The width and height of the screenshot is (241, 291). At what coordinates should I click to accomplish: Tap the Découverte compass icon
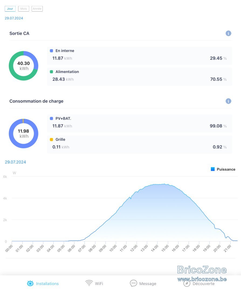pos(187,283)
